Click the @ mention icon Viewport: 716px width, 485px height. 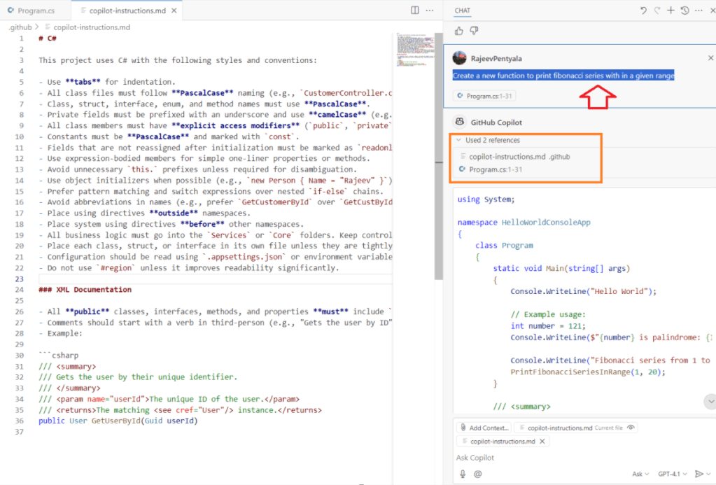click(x=478, y=474)
